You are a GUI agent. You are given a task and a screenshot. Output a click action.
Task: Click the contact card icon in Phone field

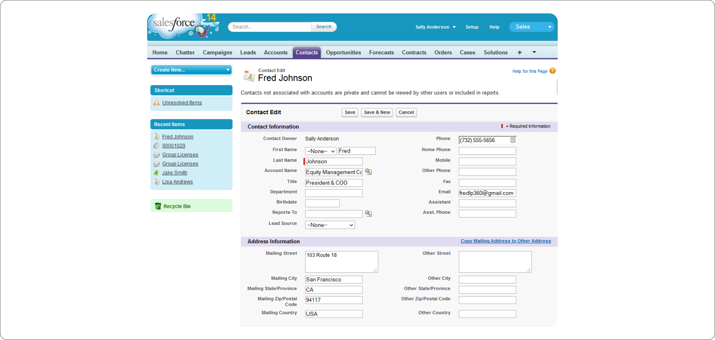point(513,140)
